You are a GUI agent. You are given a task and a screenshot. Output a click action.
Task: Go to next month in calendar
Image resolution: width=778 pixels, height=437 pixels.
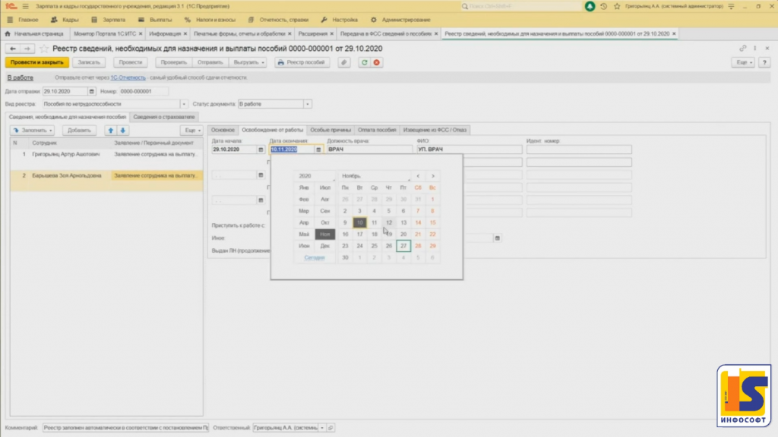click(433, 176)
